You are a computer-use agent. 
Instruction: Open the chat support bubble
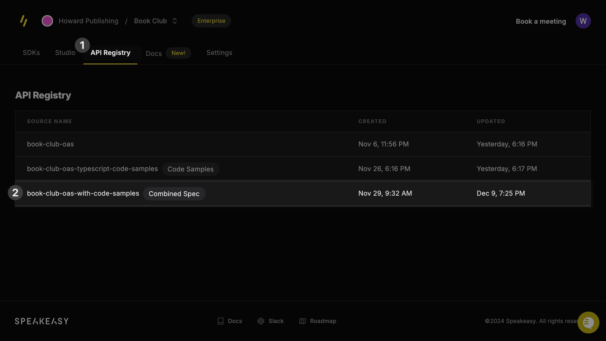click(x=588, y=322)
